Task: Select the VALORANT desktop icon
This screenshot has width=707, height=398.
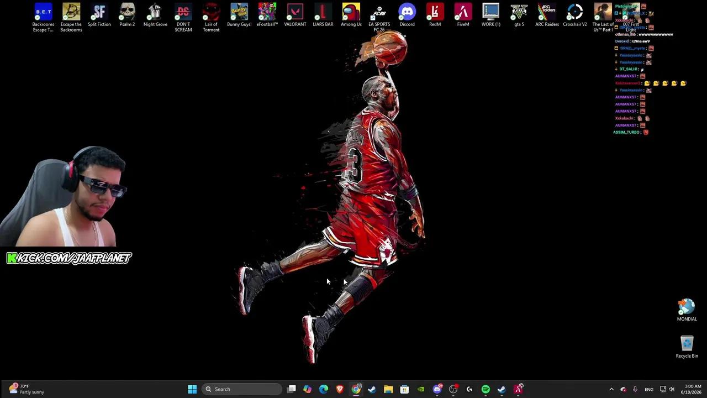Action: pos(295,15)
